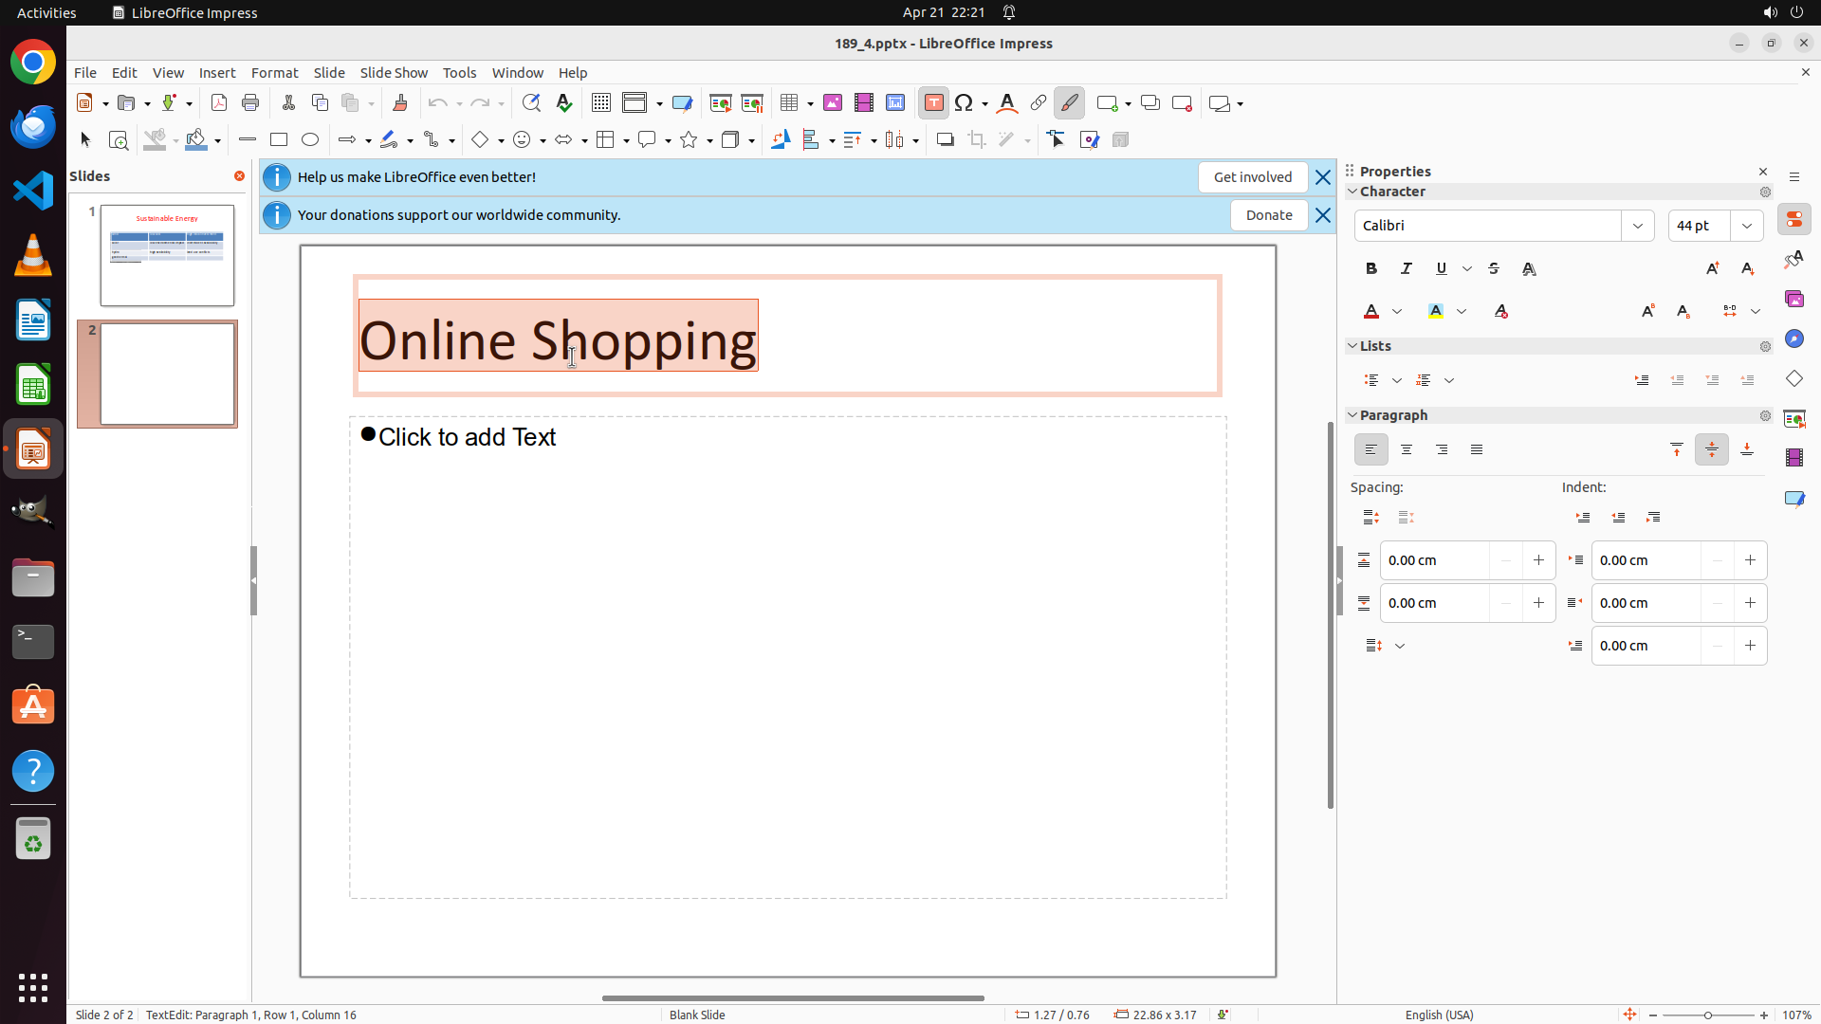Insert a table from the toolbar
The width and height of the screenshot is (1821, 1024).
[x=789, y=103]
